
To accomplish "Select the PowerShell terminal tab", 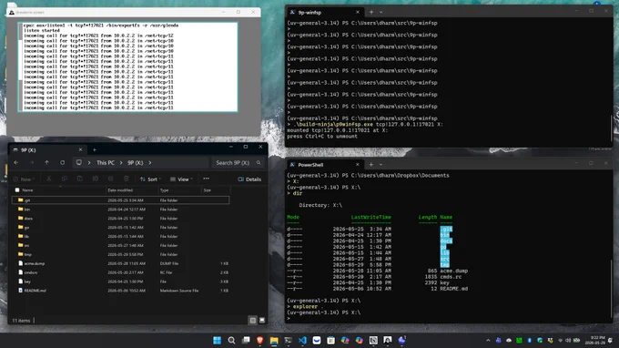I will tap(324, 165).
